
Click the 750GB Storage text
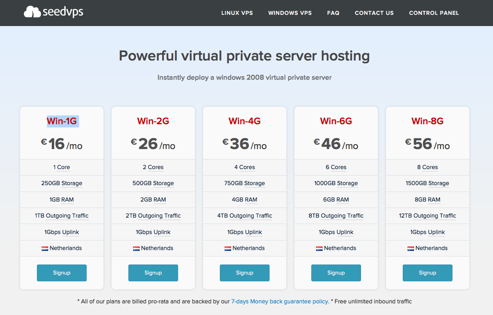point(245,184)
